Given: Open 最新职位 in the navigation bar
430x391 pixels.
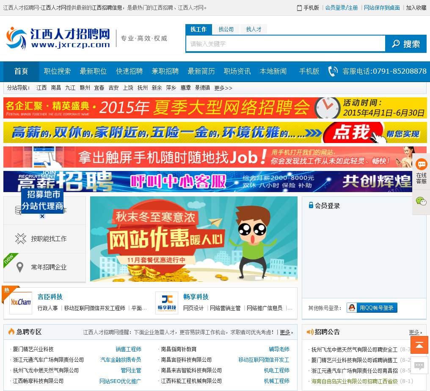Looking at the screenshot, I should pyautogui.click(x=93, y=71).
